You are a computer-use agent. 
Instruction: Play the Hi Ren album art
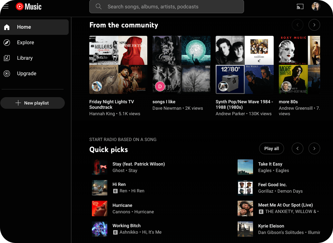coord(100,188)
